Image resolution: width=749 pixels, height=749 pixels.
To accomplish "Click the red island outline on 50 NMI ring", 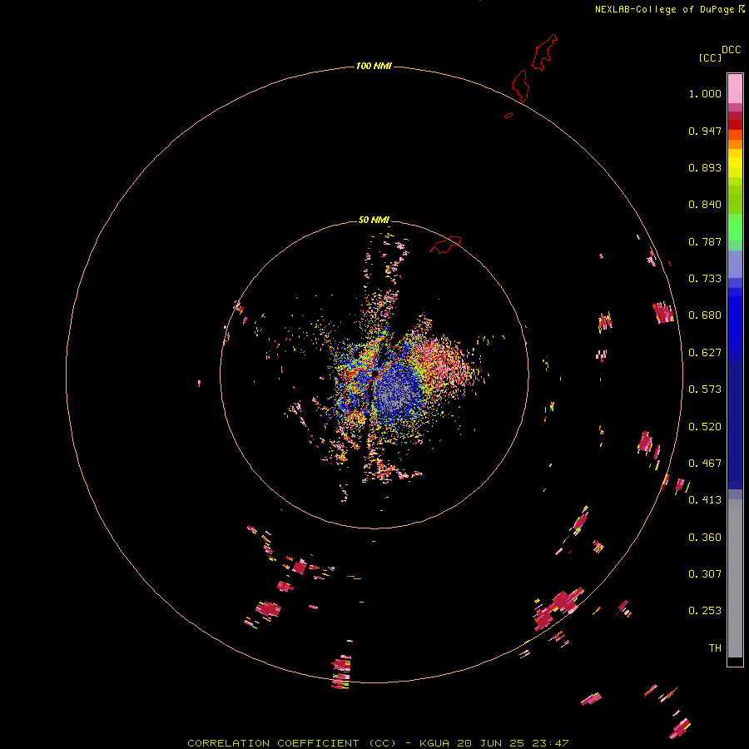I will point(445,244).
